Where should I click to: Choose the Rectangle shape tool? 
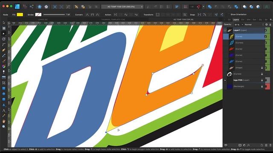(x=4, y=88)
